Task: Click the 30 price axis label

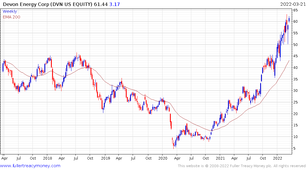Action: click(295, 91)
